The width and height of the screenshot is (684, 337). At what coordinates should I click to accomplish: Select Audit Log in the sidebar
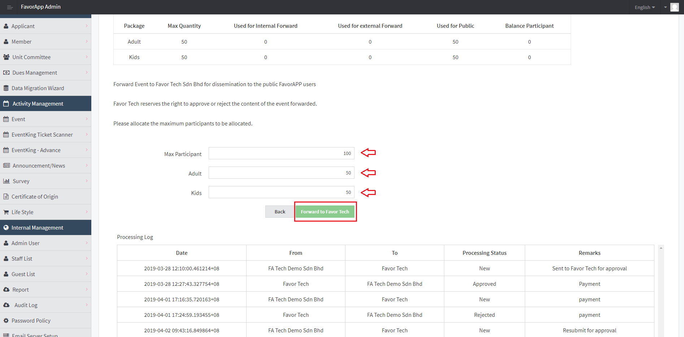coord(26,305)
